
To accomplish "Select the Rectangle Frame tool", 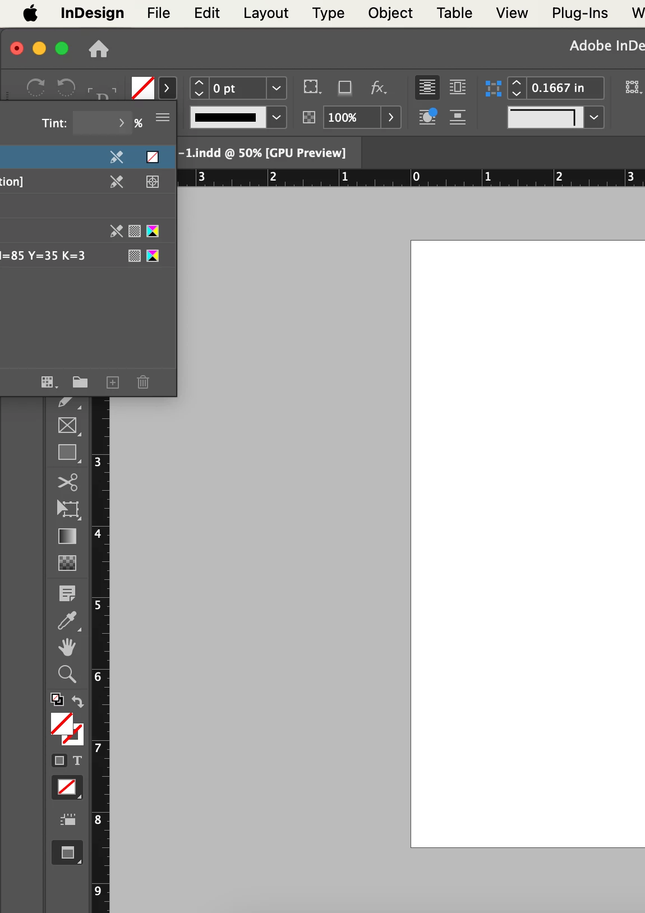I will coord(67,426).
